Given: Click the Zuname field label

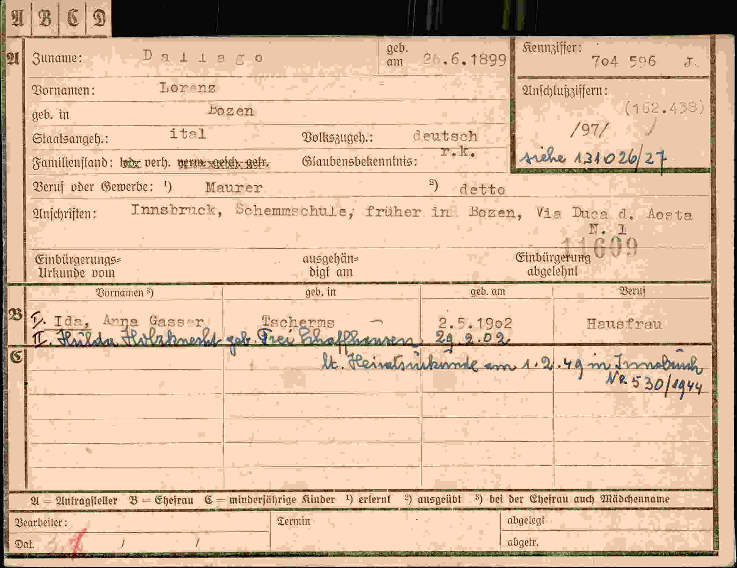Looking at the screenshot, I should pyautogui.click(x=57, y=58).
